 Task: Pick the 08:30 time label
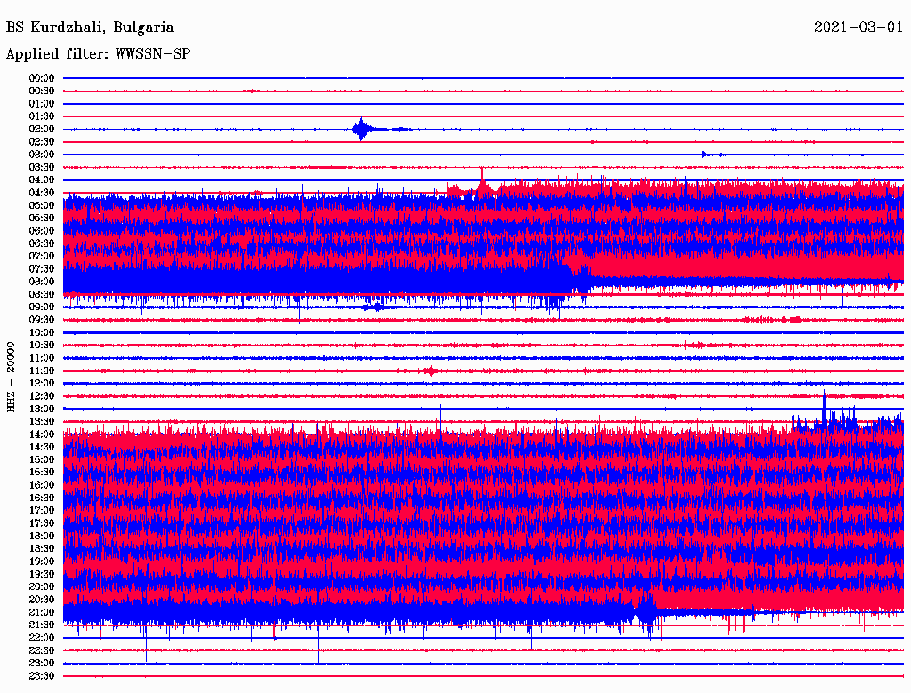[42, 294]
